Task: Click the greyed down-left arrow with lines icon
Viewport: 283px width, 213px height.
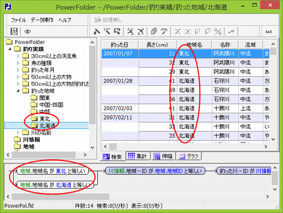Action: pyautogui.click(x=208, y=32)
